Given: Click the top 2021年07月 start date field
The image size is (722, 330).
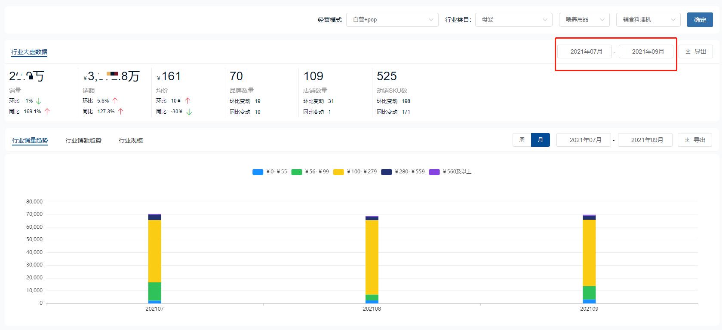Looking at the screenshot, I should 586,51.
